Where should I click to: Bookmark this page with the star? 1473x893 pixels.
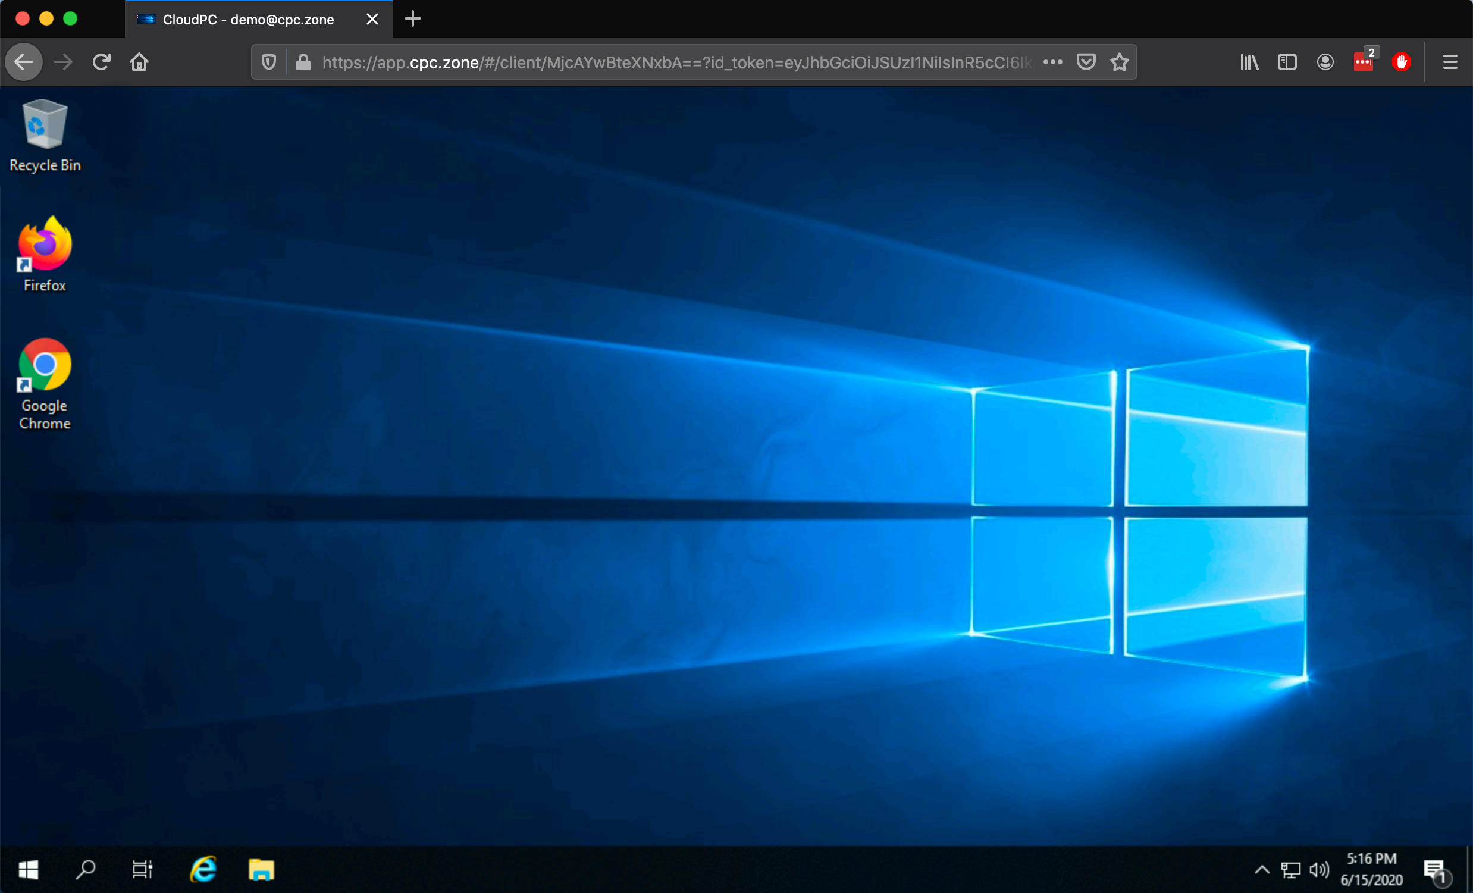point(1120,62)
